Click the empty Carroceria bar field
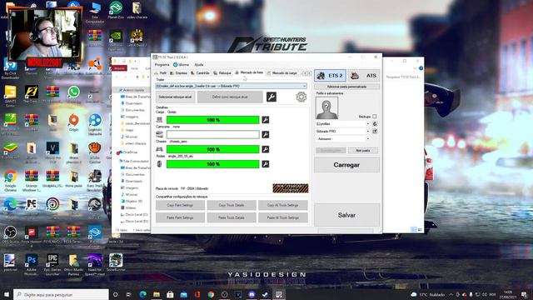 coord(213,134)
